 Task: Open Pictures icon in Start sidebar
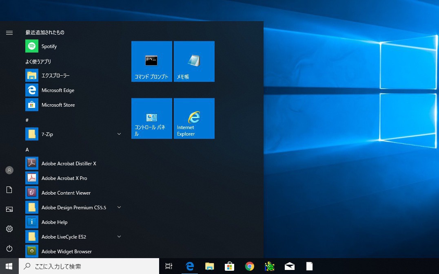tap(9, 209)
